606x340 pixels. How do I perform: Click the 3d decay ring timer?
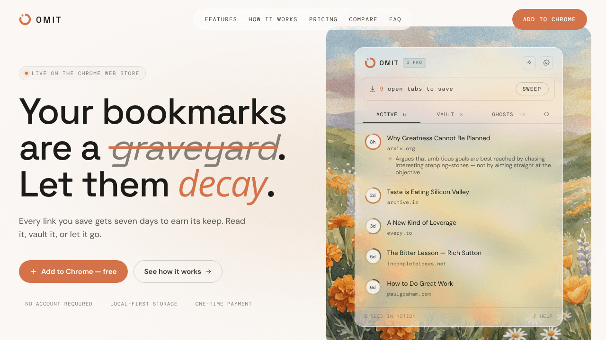point(373,226)
